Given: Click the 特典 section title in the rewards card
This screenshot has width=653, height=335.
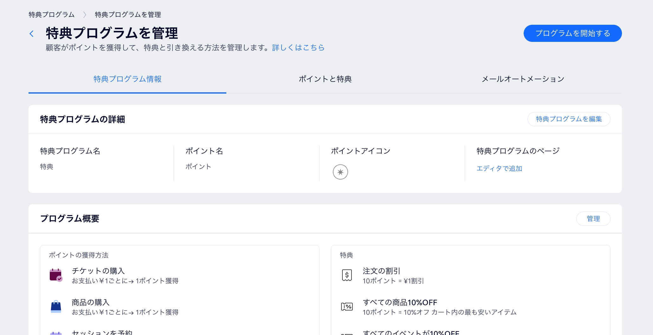Looking at the screenshot, I should pos(346,255).
